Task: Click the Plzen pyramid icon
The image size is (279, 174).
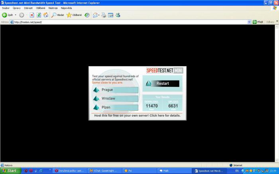Action: pos(96,108)
